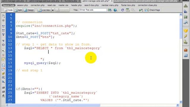Close admin-manage-cate.php tab

coord(26,1)
